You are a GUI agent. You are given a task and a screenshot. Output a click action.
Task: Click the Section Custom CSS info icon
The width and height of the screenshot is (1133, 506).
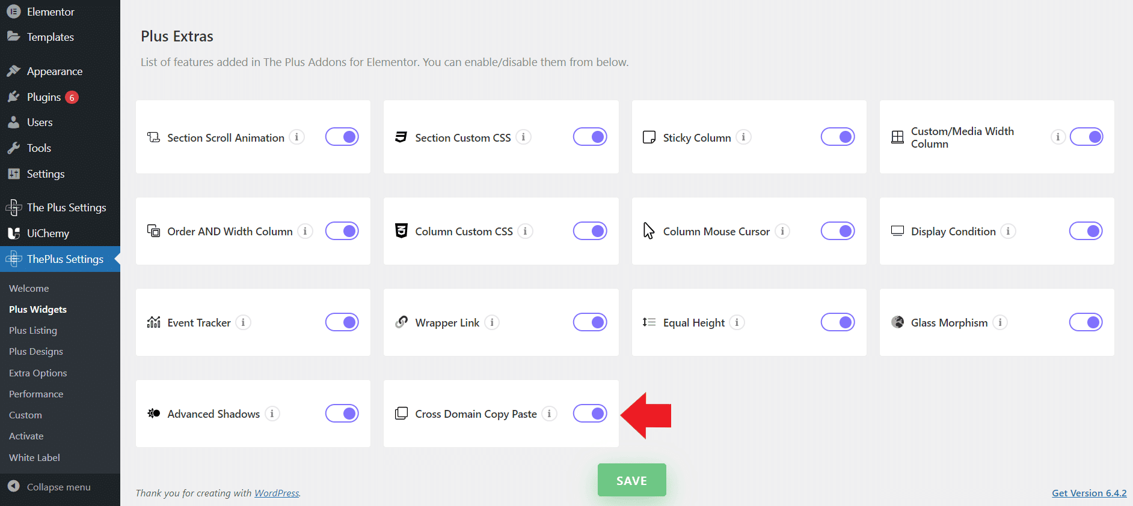(523, 137)
